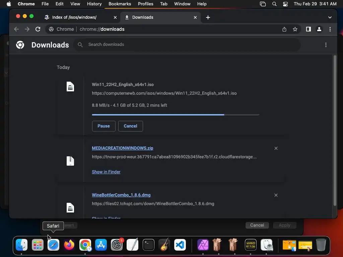The height and width of the screenshot is (257, 343).
Task: Open Safari from the Dock
Action: 53,245
